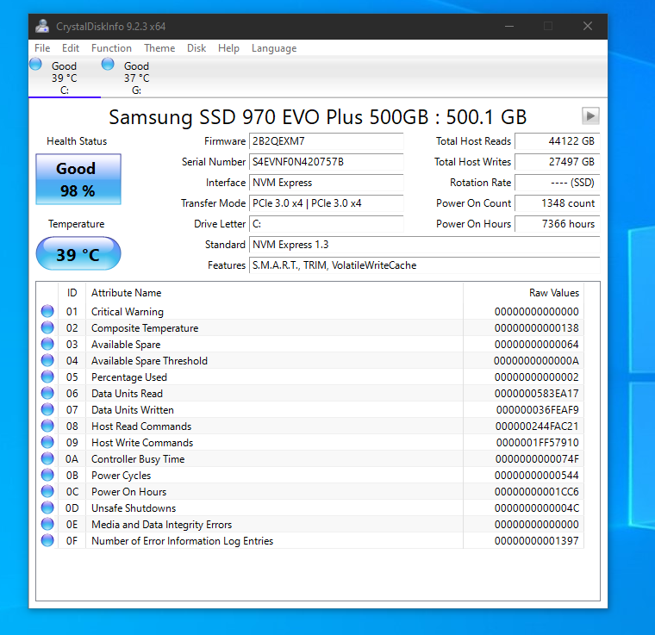Image resolution: width=655 pixels, height=635 pixels.
Task: Select raw value 000000036FEAF9
Action: coord(538,409)
